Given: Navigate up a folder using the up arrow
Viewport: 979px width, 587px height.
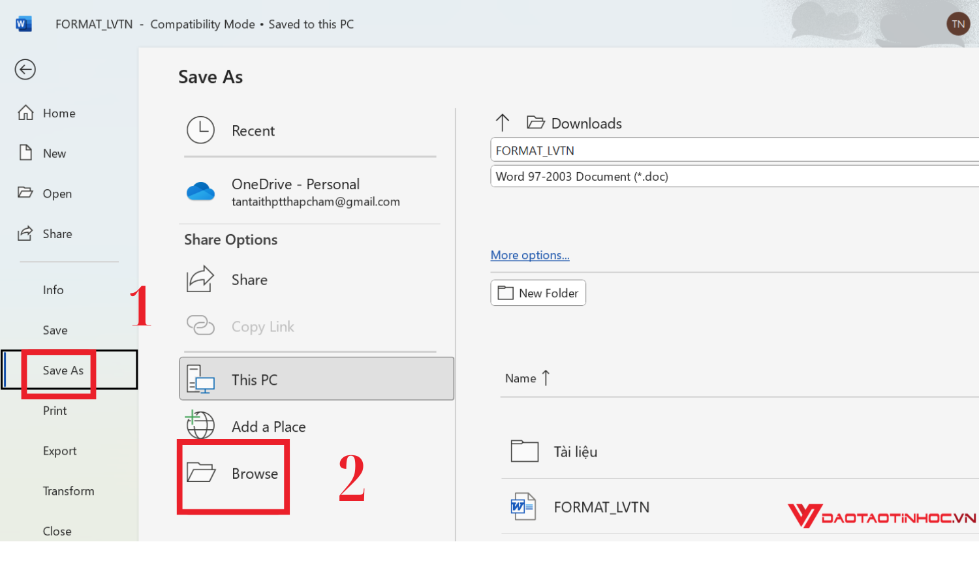Looking at the screenshot, I should (x=502, y=123).
